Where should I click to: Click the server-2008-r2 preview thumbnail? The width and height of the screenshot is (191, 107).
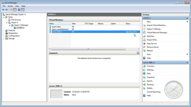pyautogui.click(x=56, y=94)
